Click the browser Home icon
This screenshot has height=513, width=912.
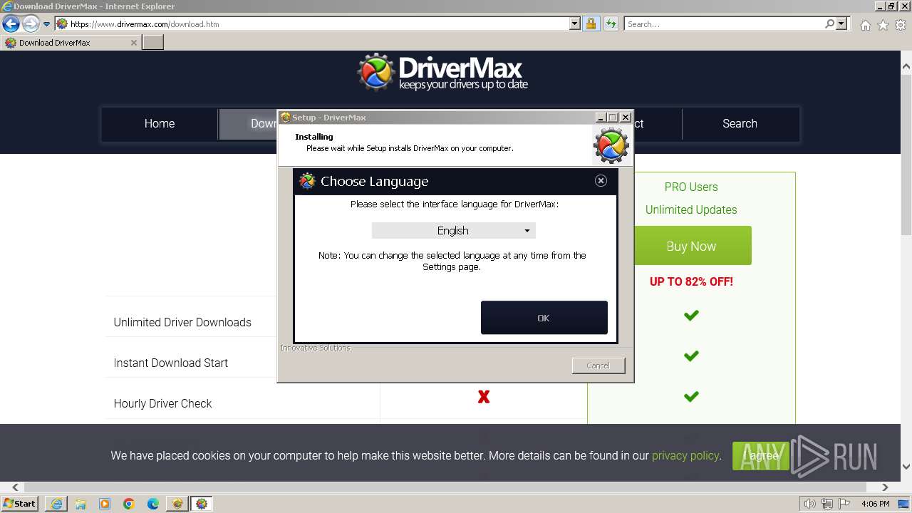click(x=865, y=25)
